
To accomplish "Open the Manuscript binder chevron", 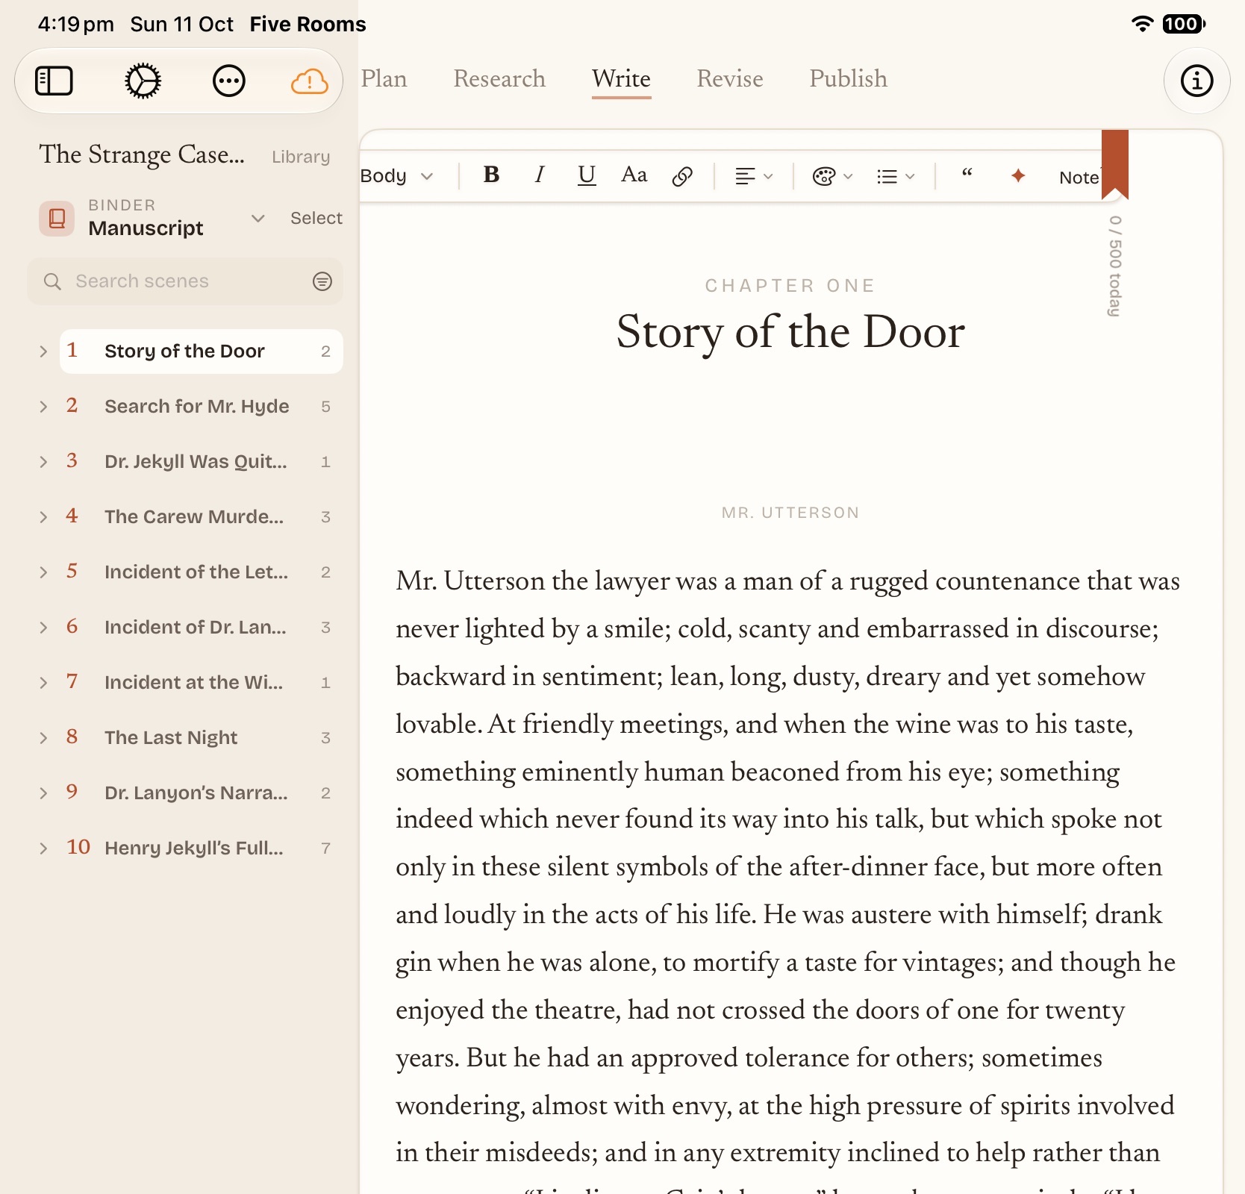I will 258,218.
